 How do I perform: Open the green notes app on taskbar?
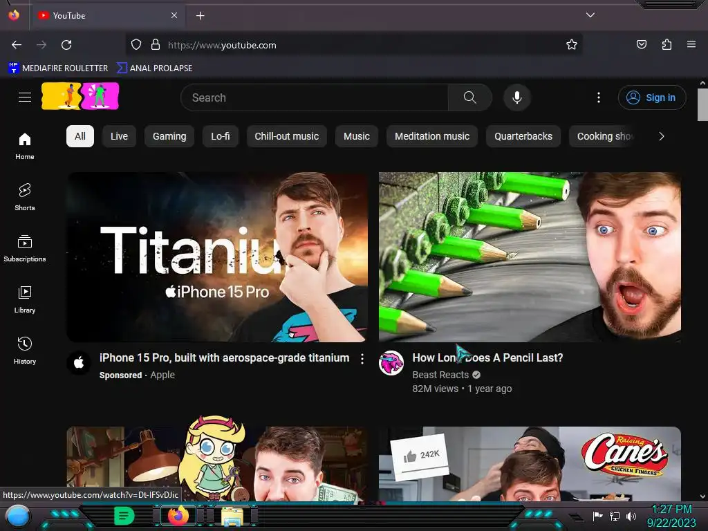click(124, 516)
